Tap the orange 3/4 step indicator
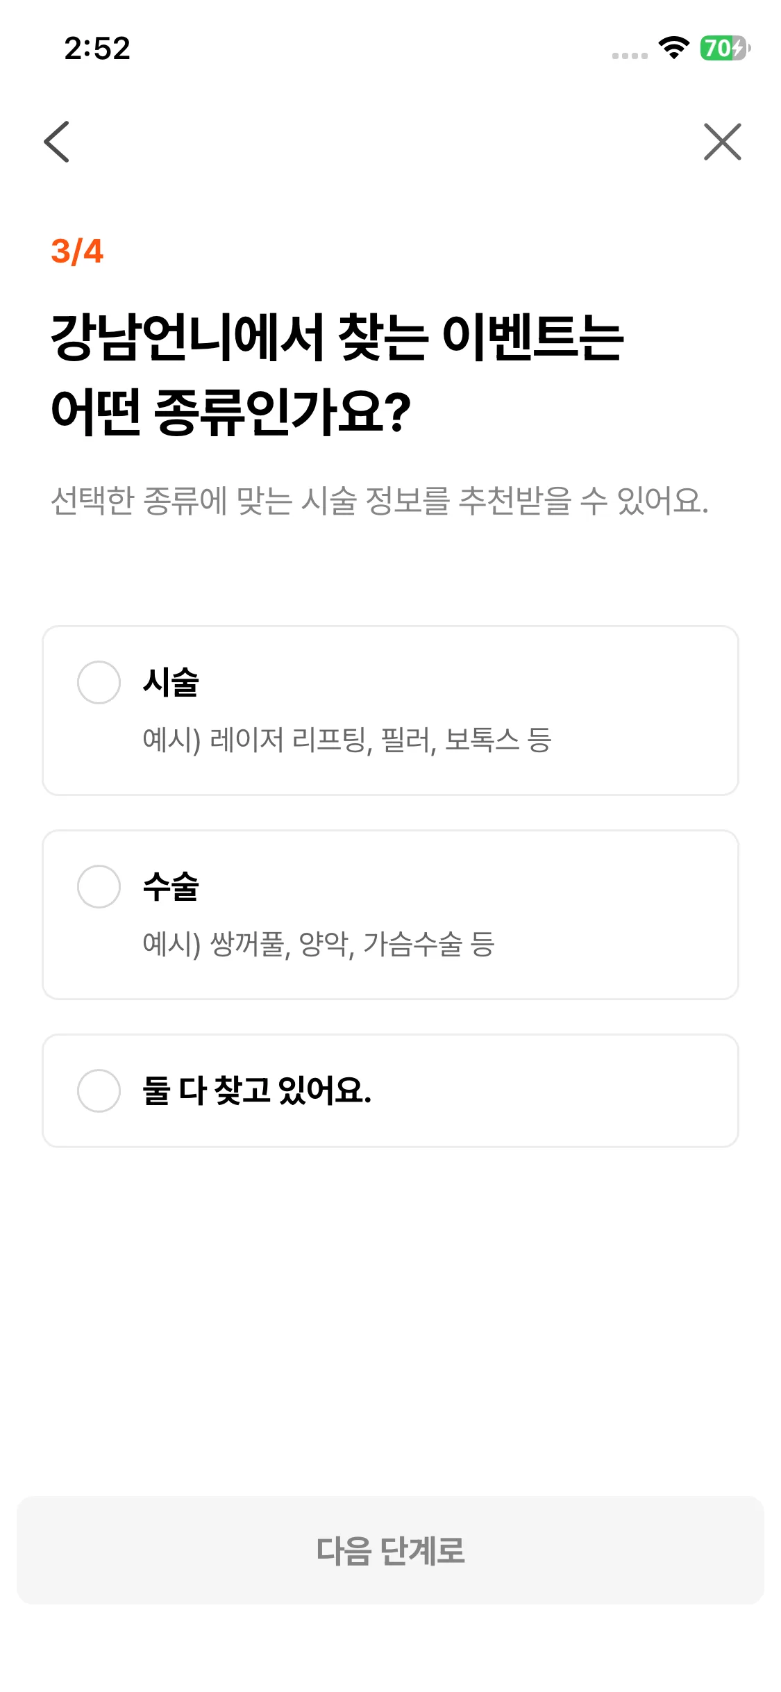Screen dimensions: 781x1692 pos(77,251)
